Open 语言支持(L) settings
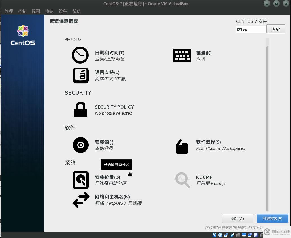This screenshot has height=238, width=291. 107,72
